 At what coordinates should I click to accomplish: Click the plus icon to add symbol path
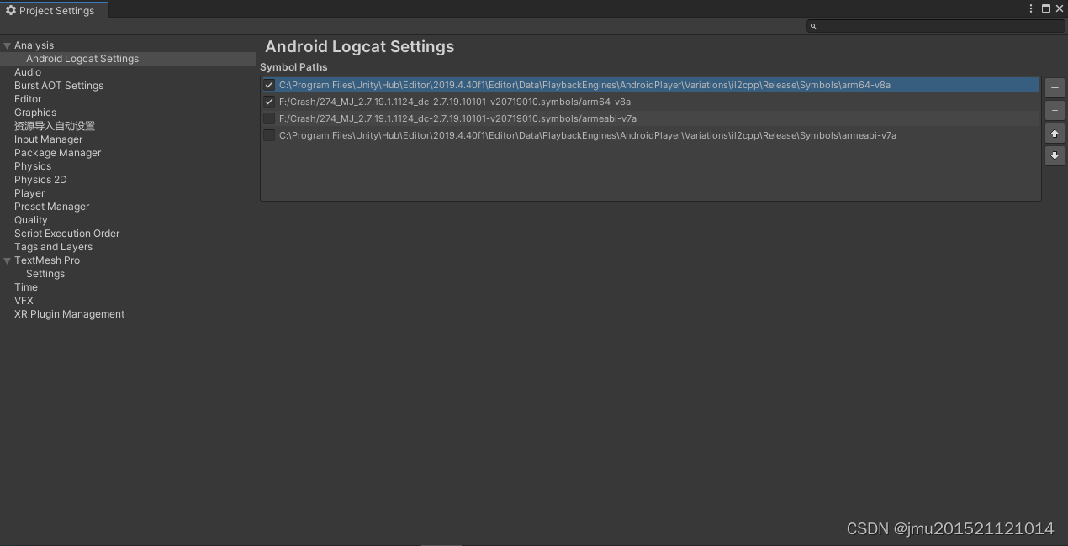(1055, 87)
